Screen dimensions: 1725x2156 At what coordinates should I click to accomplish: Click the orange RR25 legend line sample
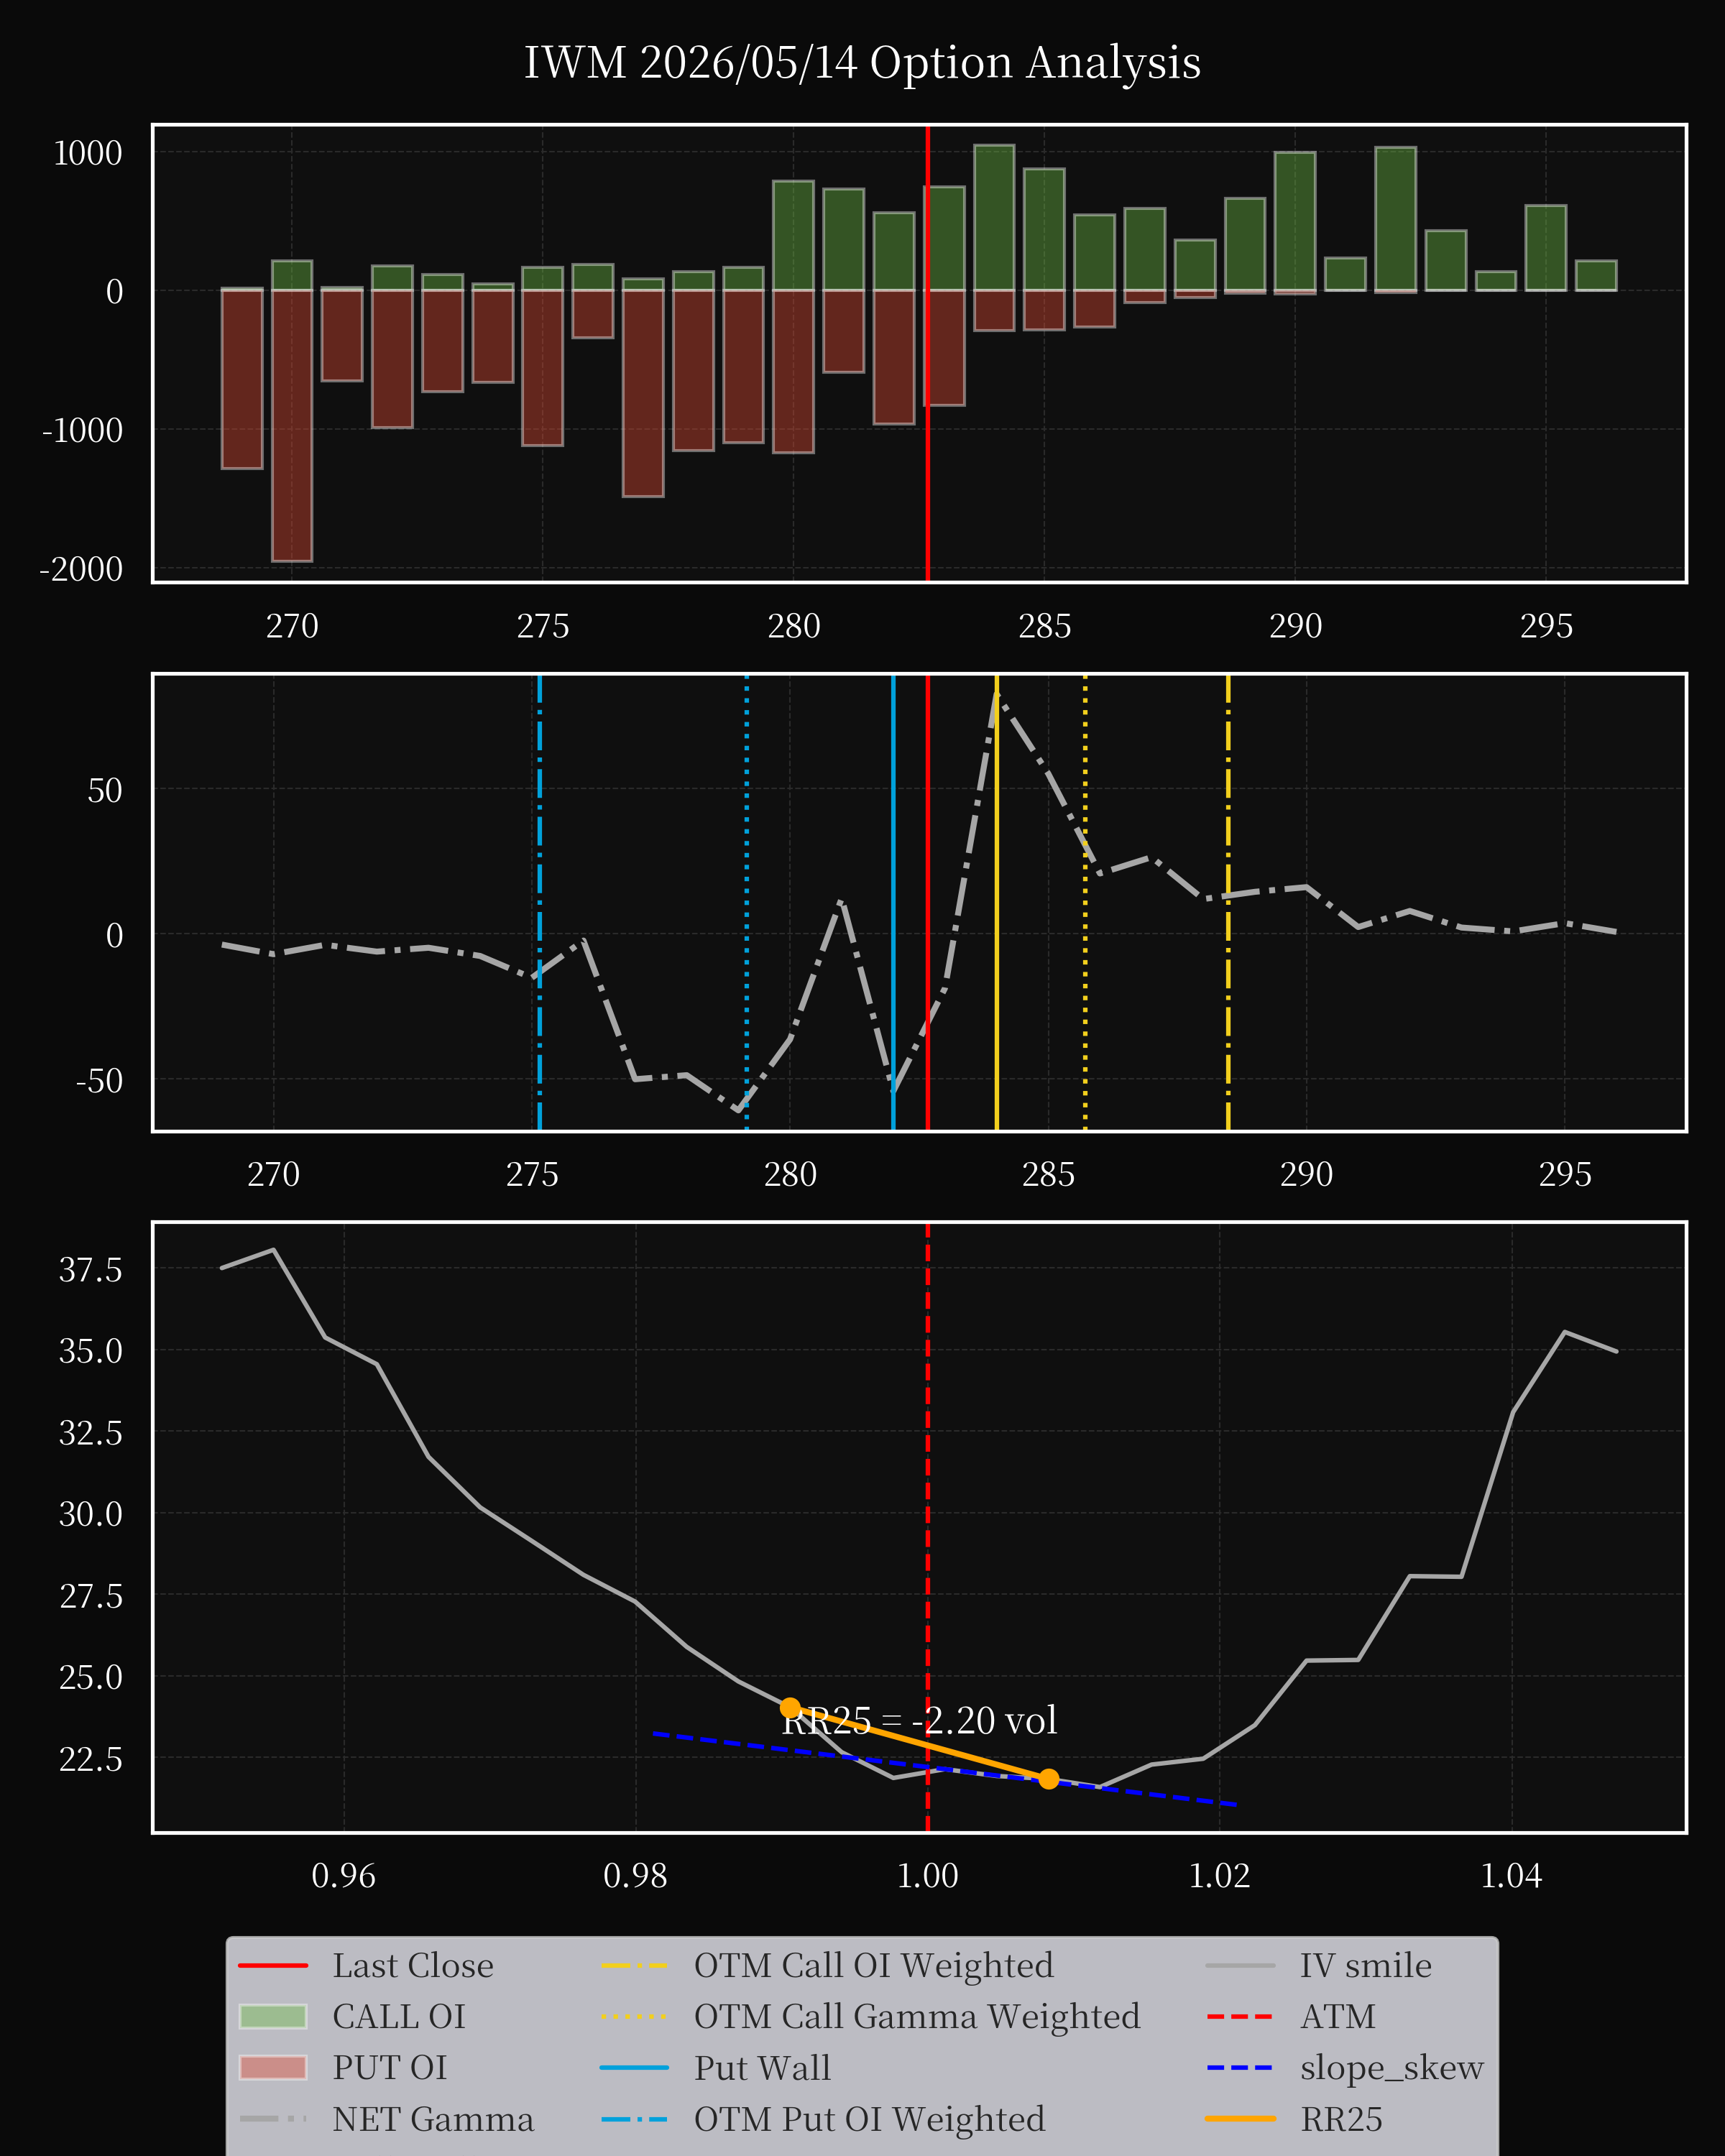pyautogui.click(x=1240, y=2119)
